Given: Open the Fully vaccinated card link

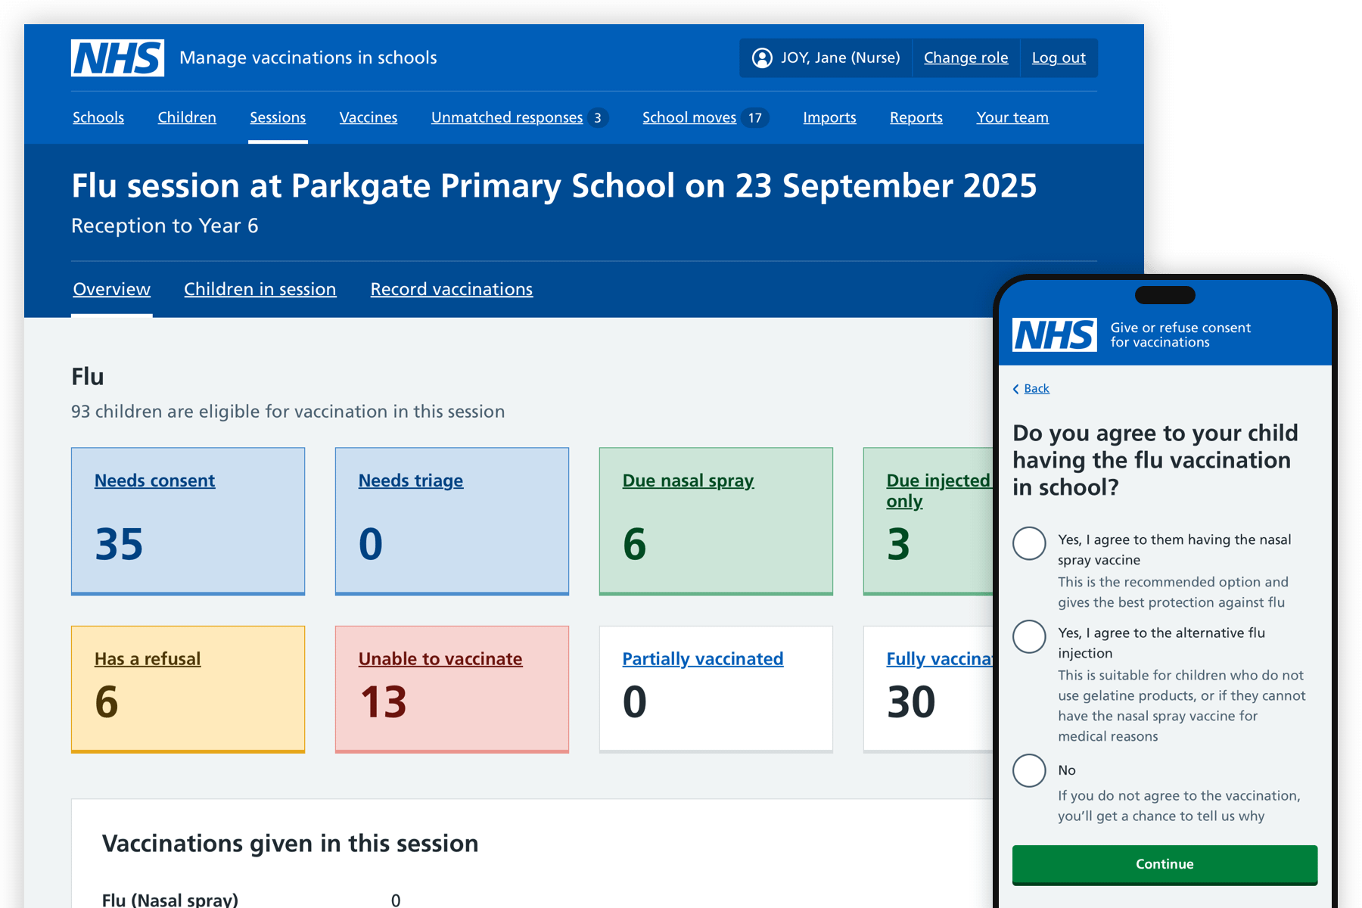Looking at the screenshot, I should tap(939, 659).
